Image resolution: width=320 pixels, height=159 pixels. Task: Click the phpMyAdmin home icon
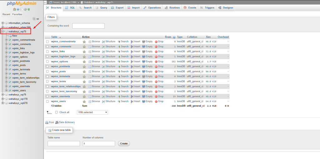click(x=14, y=9)
